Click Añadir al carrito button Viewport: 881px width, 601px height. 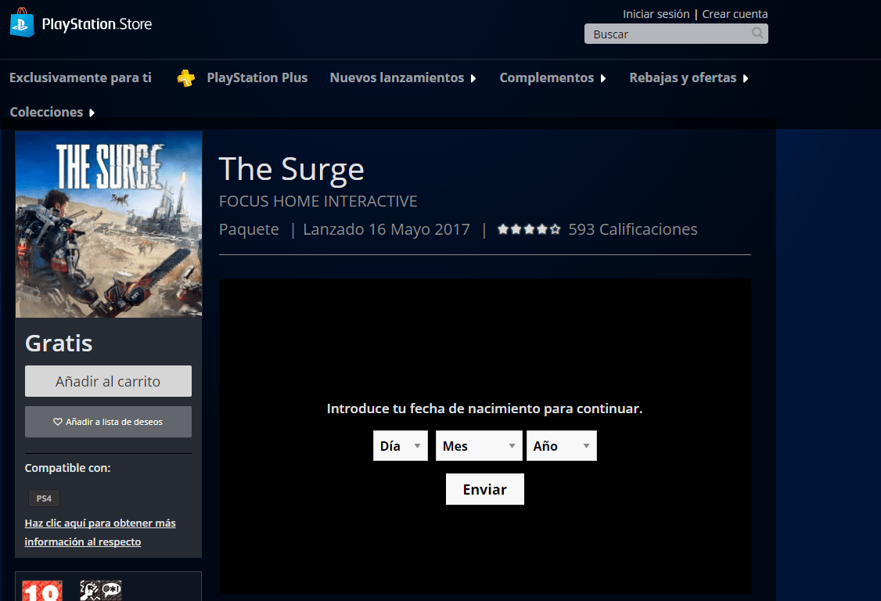[108, 381]
